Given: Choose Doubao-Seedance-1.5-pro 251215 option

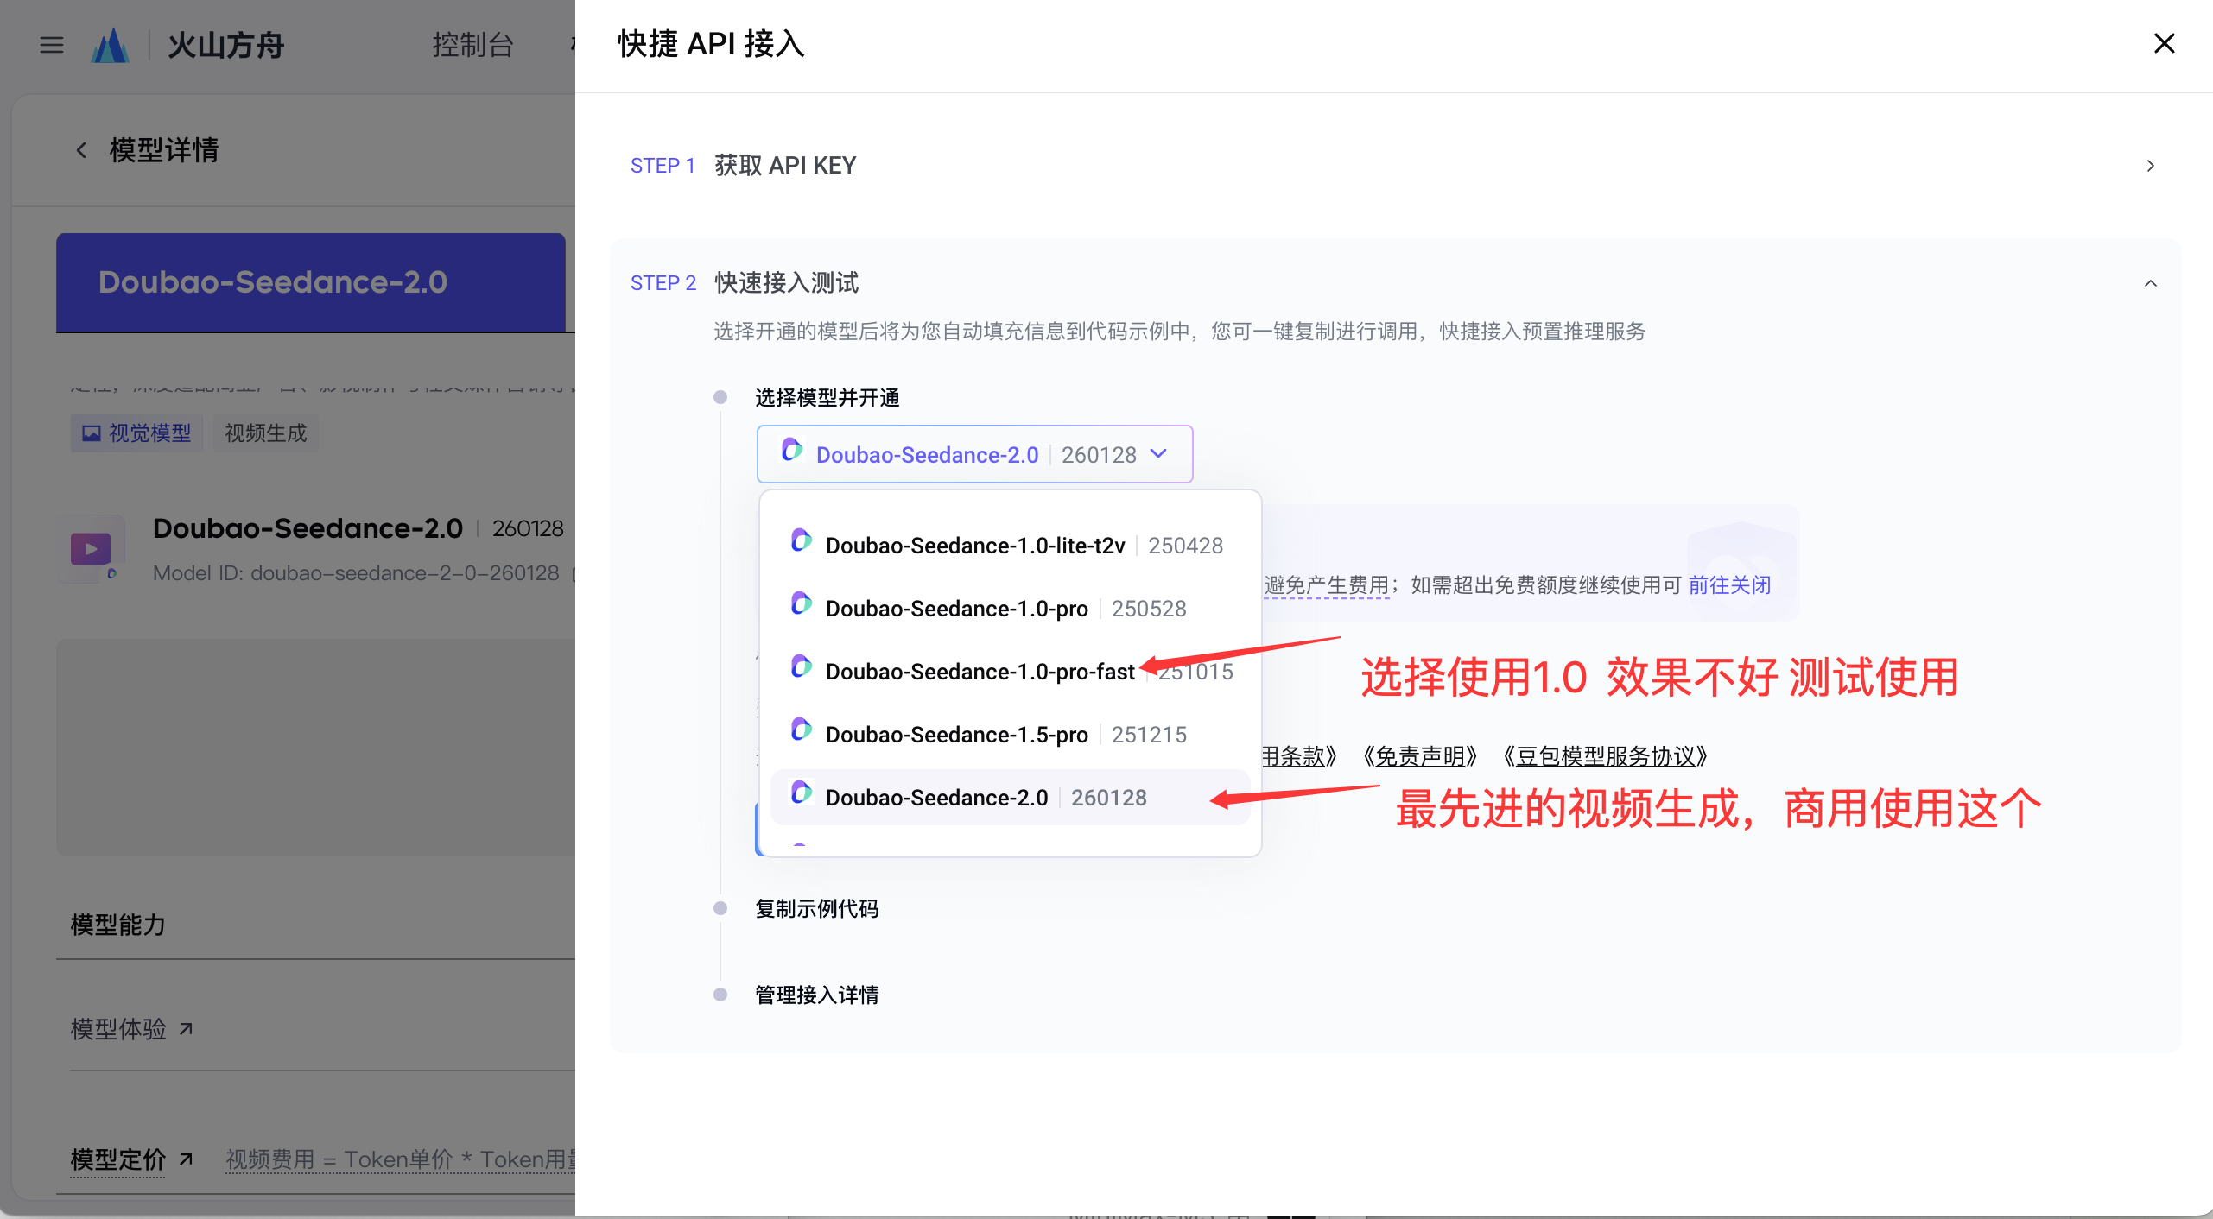Looking at the screenshot, I should (x=1010, y=734).
